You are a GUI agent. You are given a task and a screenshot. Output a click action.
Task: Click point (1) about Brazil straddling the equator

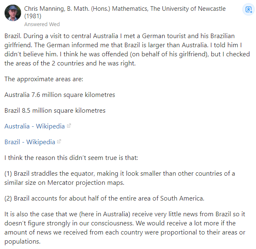(x=120, y=178)
